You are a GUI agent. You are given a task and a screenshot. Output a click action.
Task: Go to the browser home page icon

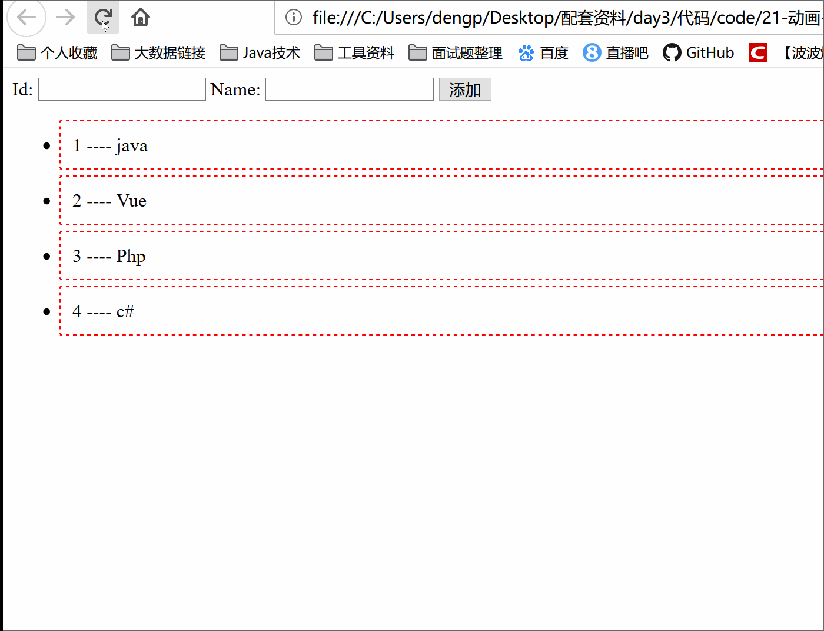141,18
